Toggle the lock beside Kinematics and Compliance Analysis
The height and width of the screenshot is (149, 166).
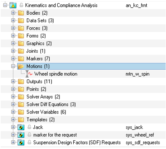click(x=21, y=5)
